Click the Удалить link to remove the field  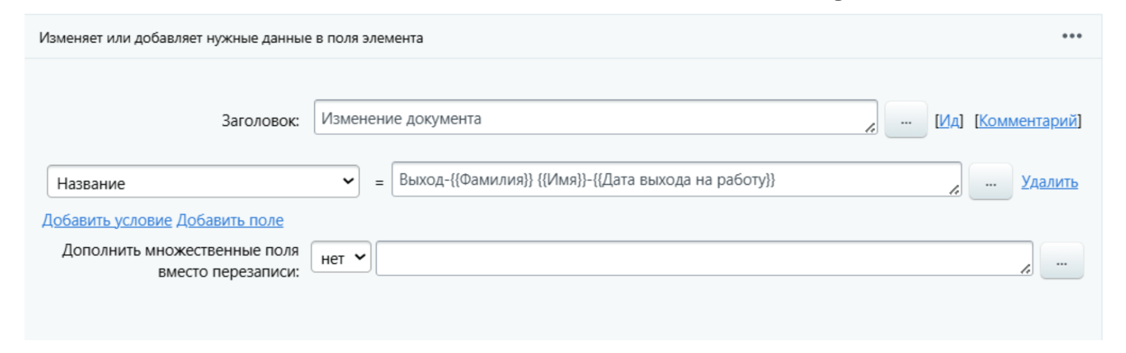[x=1049, y=182]
